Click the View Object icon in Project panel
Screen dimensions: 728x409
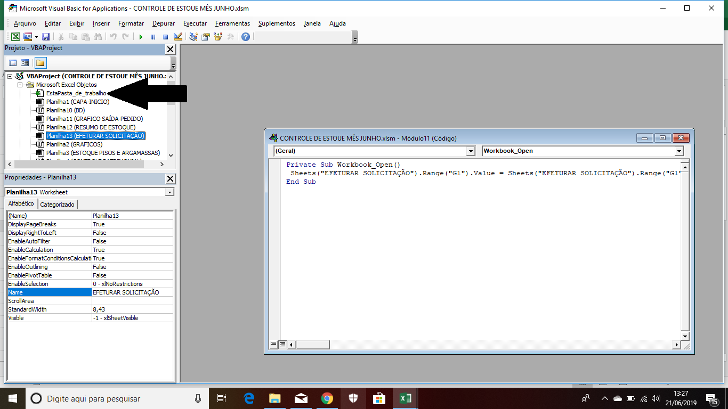click(x=25, y=63)
